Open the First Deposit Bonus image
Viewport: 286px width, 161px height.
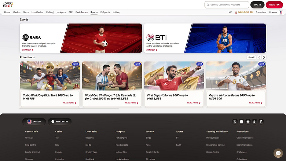[x=174, y=76]
